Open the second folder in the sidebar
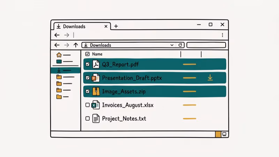Image resolution: width=279 pixels, height=157 pixels. [64, 83]
